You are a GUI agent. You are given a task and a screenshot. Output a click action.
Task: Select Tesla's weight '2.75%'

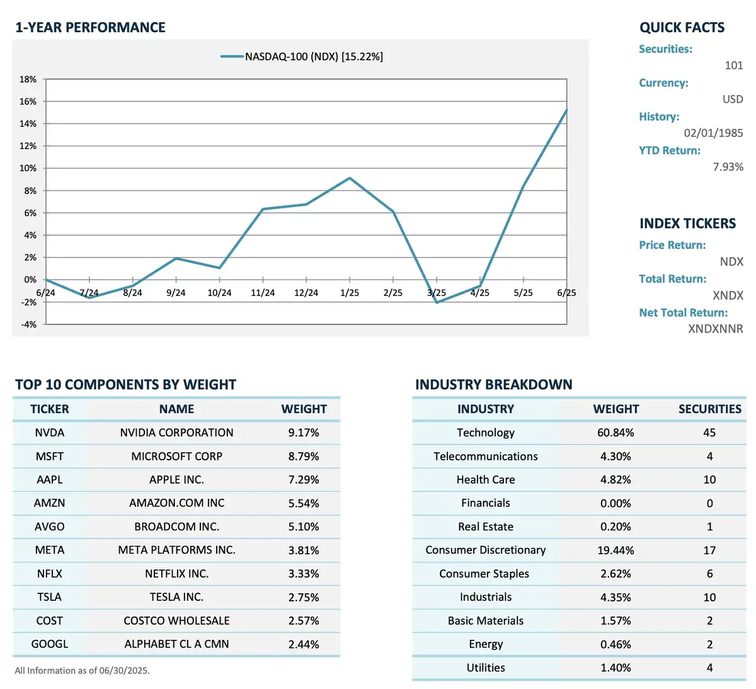click(x=304, y=598)
